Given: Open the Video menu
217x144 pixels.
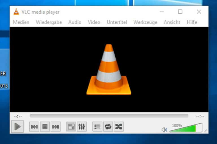Looking at the screenshot, I should tap(94, 22).
